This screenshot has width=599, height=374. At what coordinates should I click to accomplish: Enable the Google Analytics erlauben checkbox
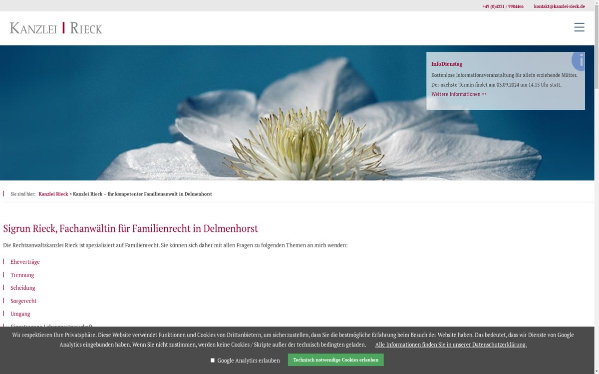(213, 360)
